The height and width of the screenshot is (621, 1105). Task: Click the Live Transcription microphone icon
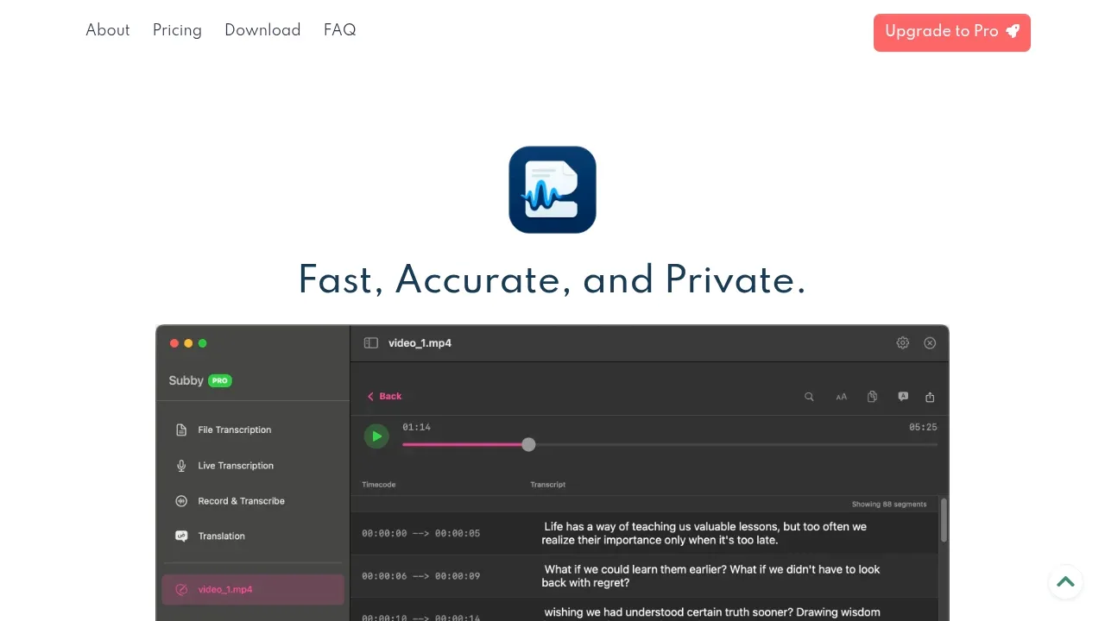click(181, 465)
